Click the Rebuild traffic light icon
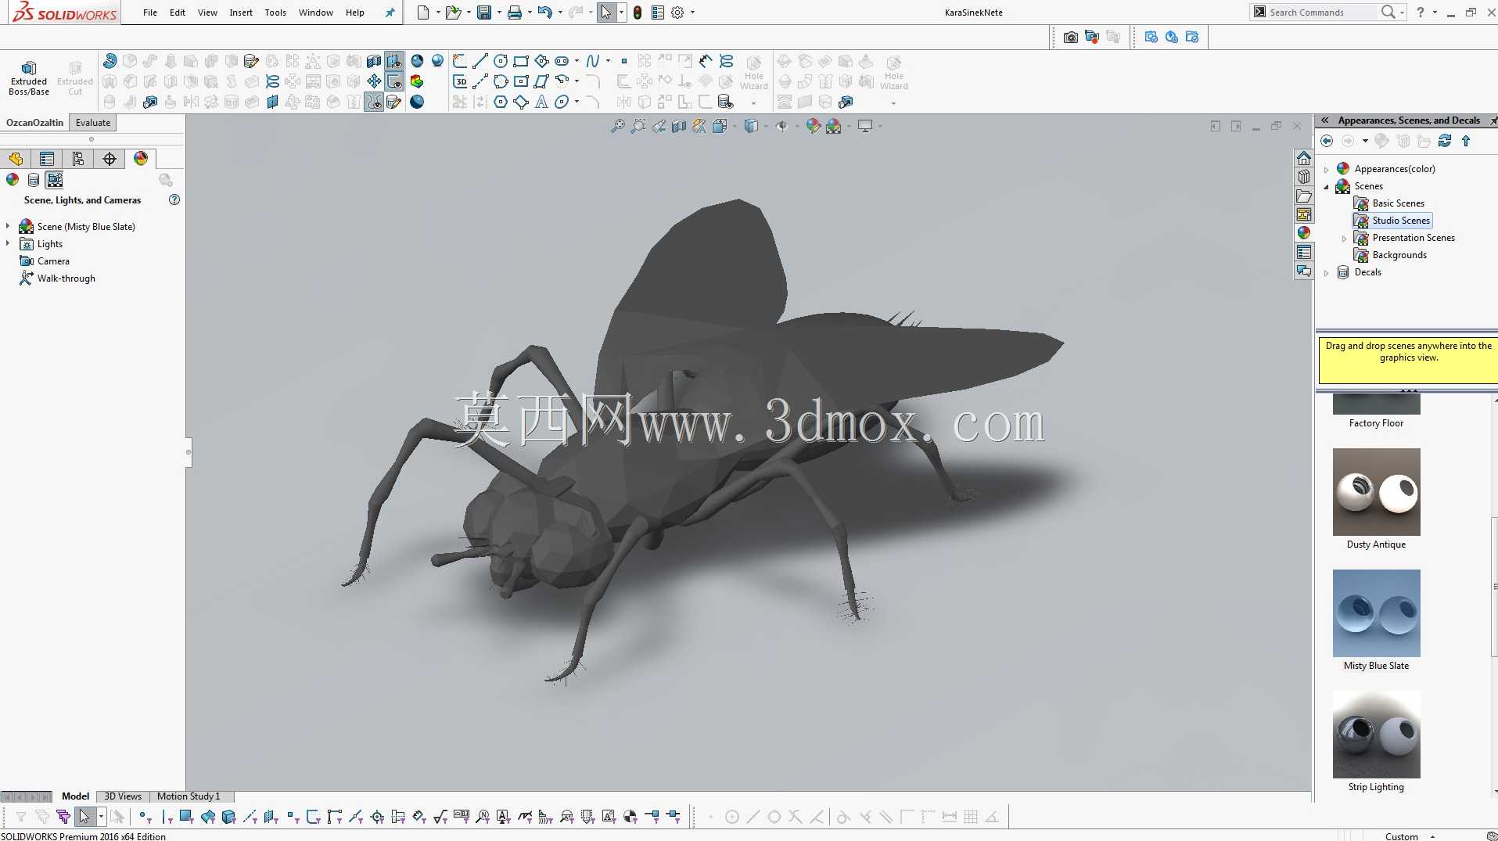 click(638, 13)
